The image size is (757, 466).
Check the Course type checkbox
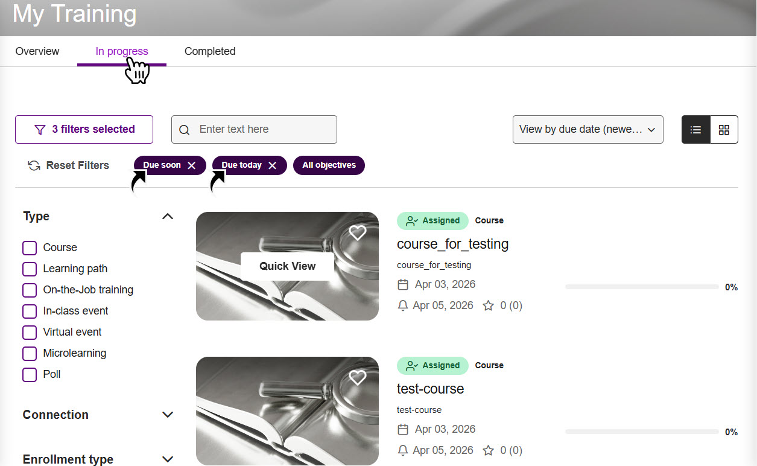(30, 248)
